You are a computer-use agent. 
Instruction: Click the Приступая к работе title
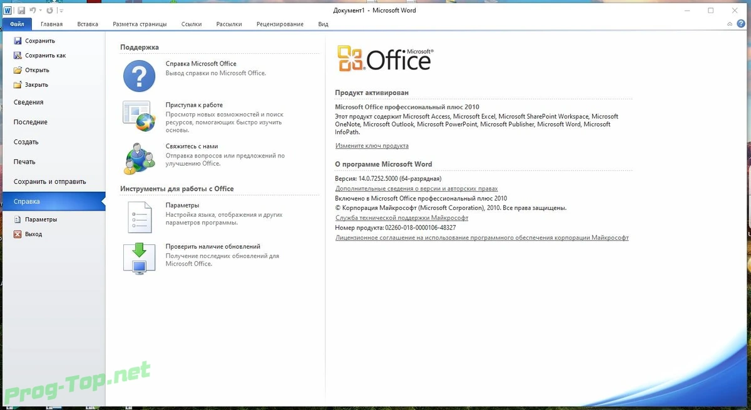point(194,105)
